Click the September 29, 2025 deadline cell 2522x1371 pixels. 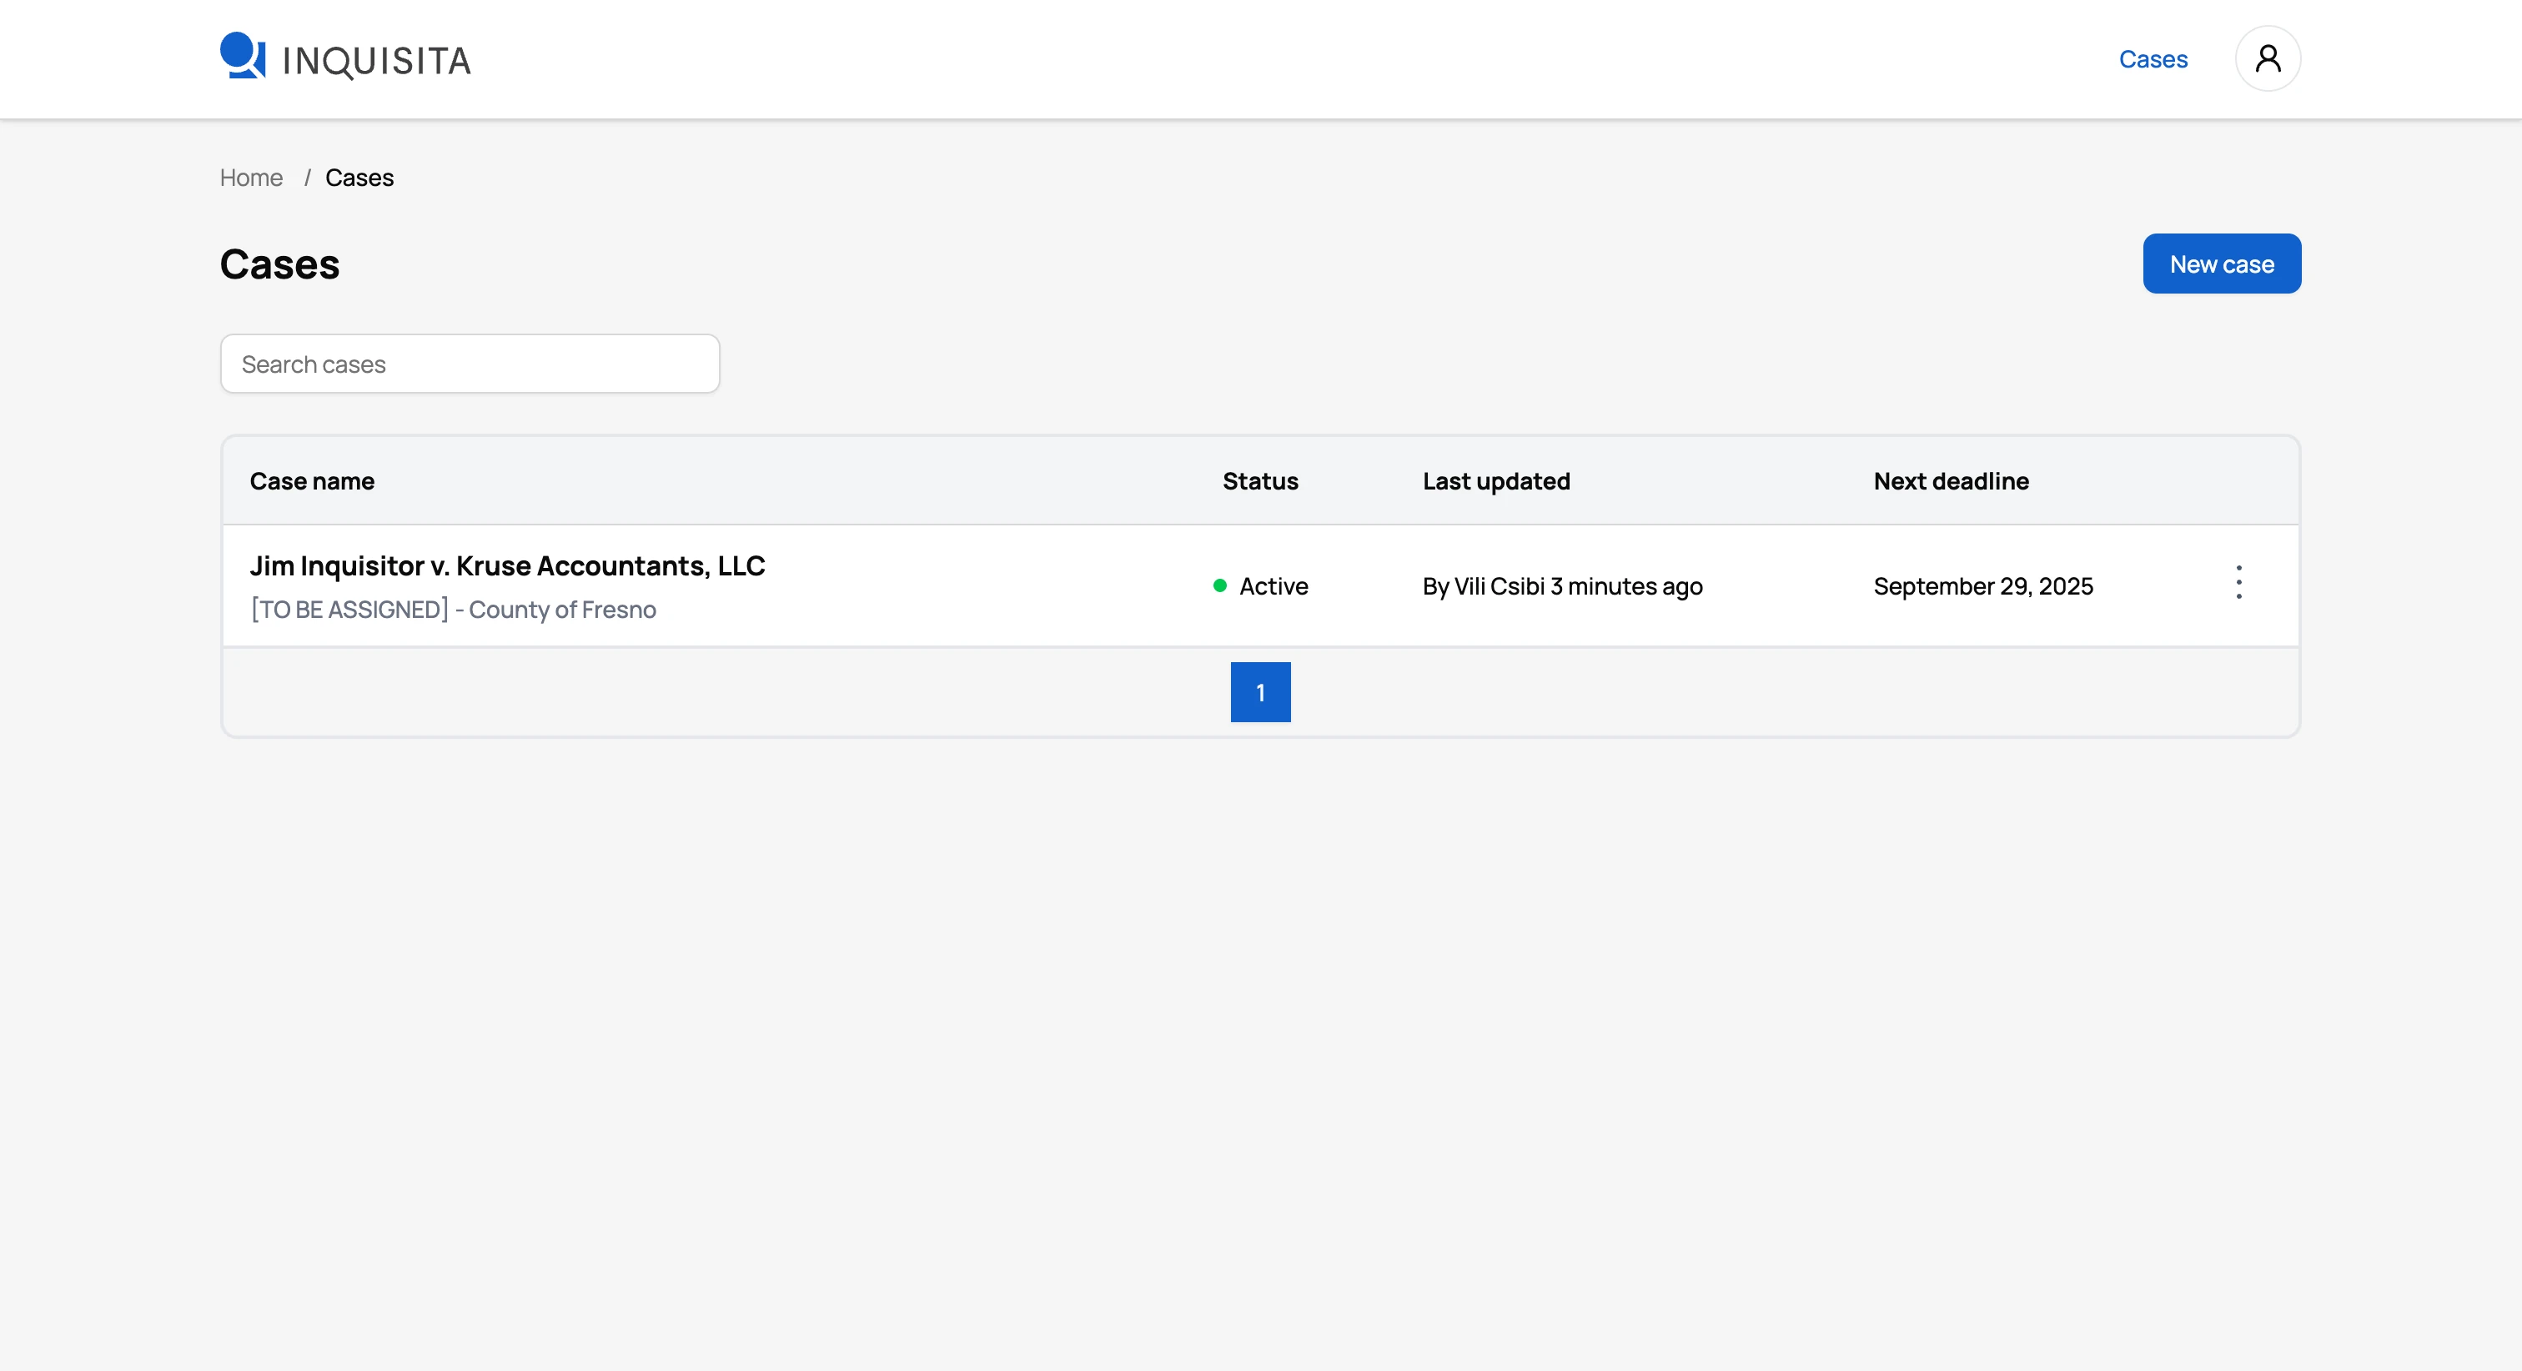pos(1982,585)
